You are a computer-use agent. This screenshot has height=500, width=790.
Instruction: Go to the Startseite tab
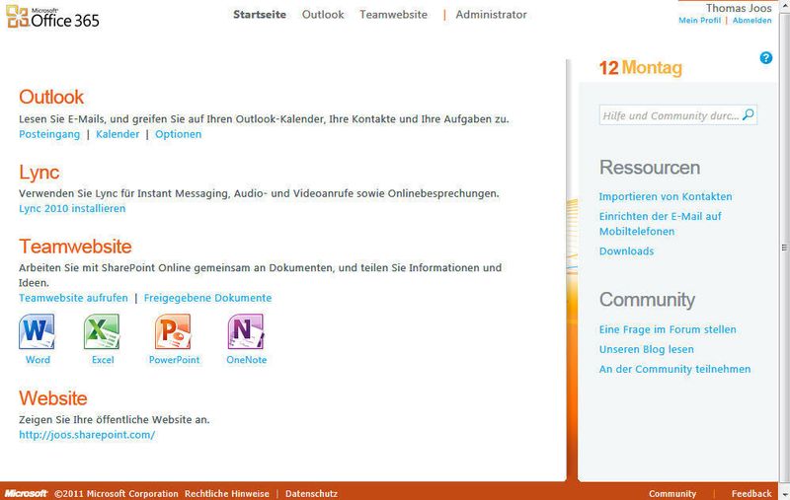260,15
